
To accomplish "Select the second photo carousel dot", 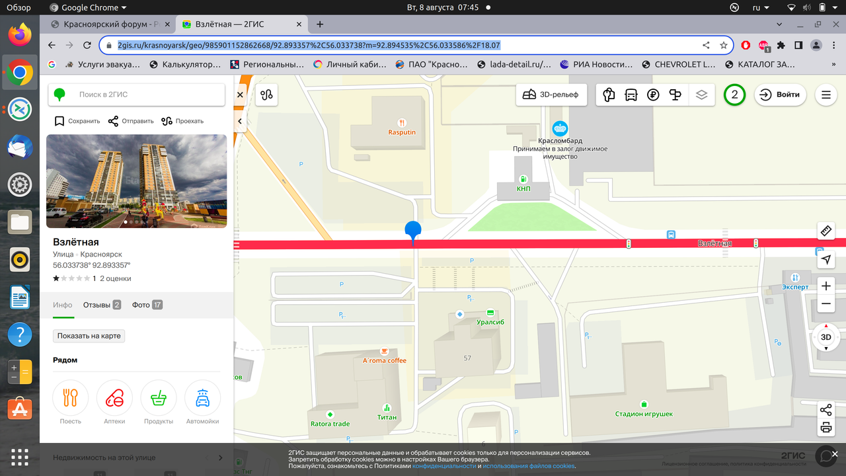I will pos(132,223).
